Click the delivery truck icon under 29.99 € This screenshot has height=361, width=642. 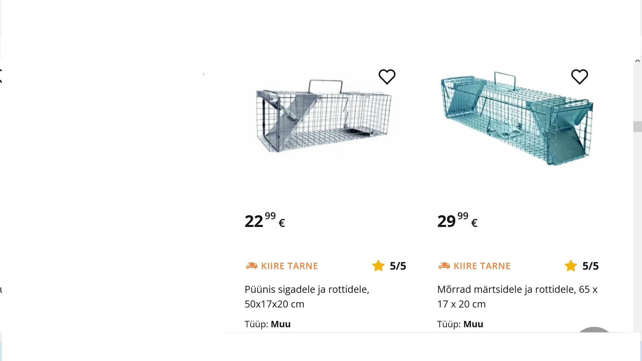[x=444, y=266]
